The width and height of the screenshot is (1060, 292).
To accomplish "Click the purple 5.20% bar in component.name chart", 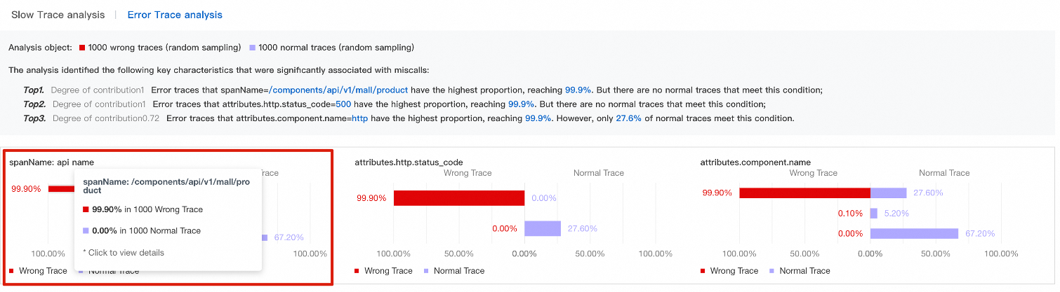I will click(874, 213).
